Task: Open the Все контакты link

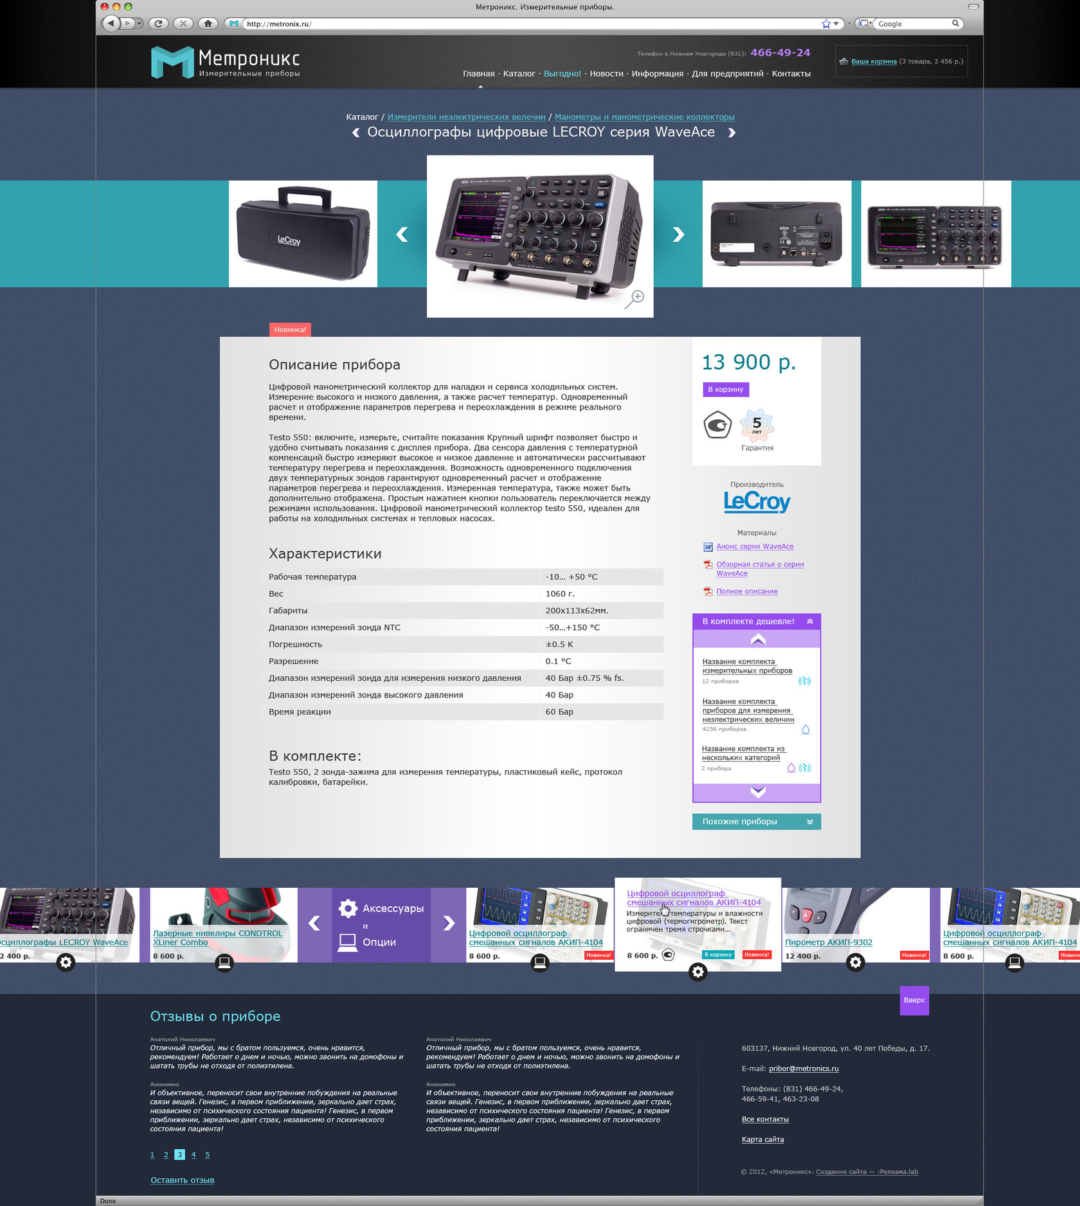Action: tap(765, 1119)
